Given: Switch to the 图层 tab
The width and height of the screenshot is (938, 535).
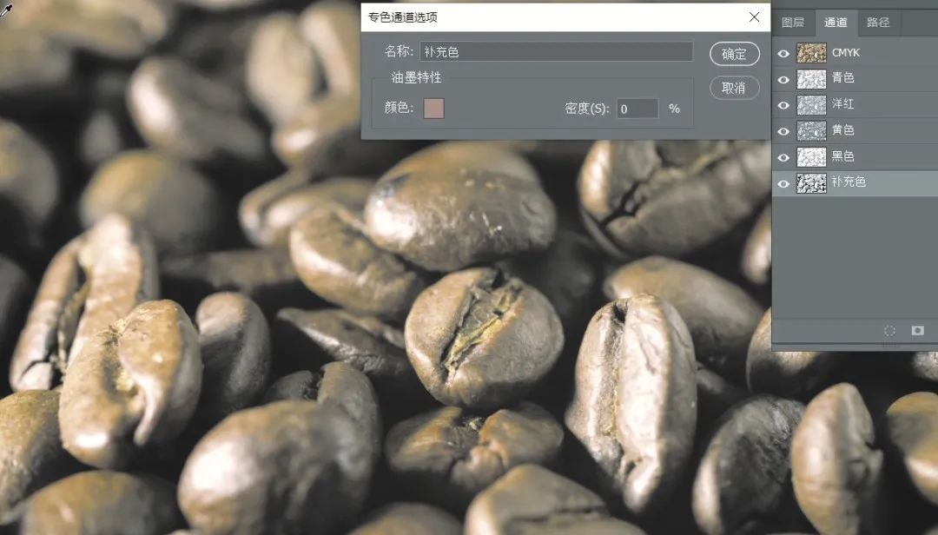Looking at the screenshot, I should coord(793,23).
